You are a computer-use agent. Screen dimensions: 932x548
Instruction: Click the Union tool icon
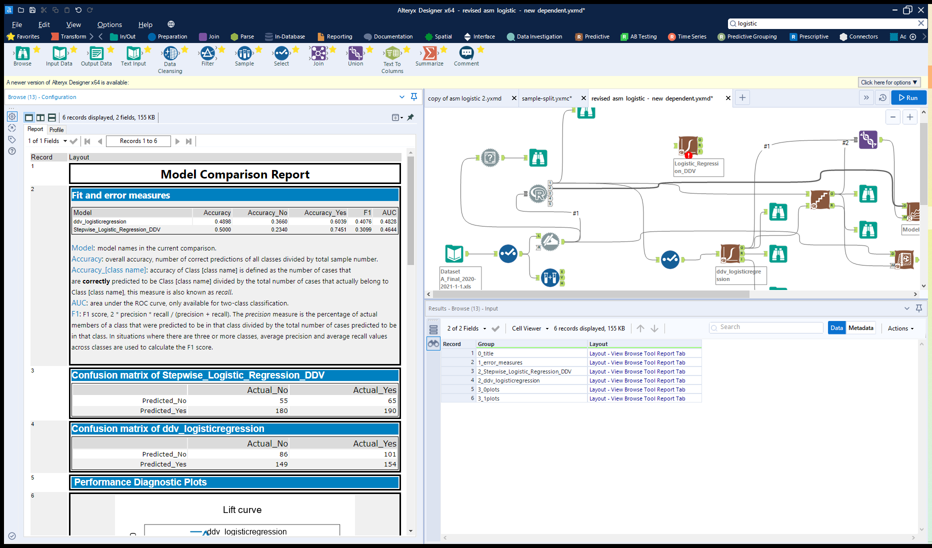(x=355, y=53)
